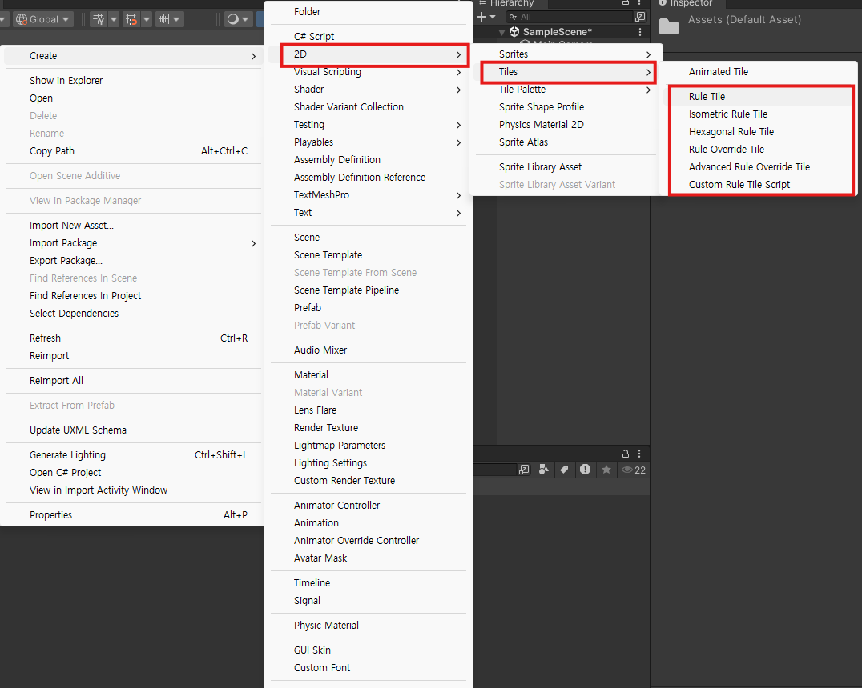Select Copy Path menu entry
The height and width of the screenshot is (688, 862).
tap(131, 151)
